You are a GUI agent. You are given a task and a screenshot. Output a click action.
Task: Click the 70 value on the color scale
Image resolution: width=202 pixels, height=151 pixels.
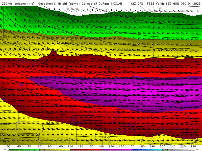pyautogui.click(x=29, y=146)
